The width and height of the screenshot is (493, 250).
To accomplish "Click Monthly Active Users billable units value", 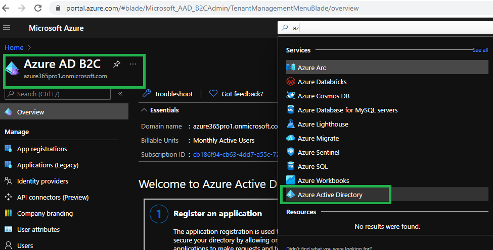I will tap(224, 140).
